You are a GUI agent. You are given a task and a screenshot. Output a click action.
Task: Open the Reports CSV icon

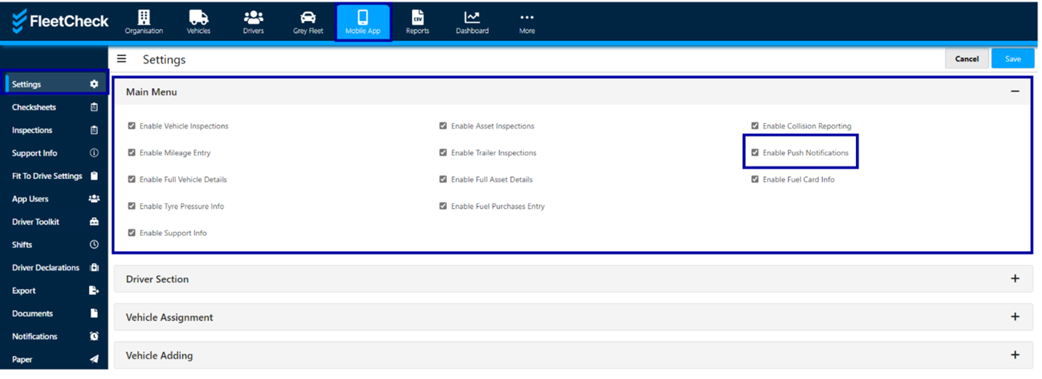click(x=417, y=18)
